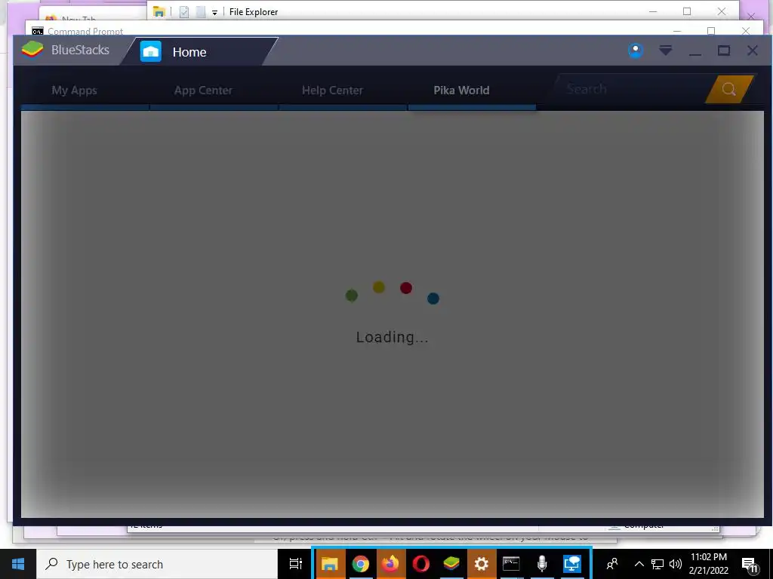This screenshot has height=579, width=773.
Task: Open Settings gear from taskbar
Action: point(481,564)
